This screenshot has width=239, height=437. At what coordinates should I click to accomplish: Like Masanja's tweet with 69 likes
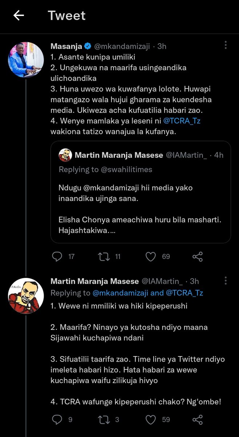(151, 256)
